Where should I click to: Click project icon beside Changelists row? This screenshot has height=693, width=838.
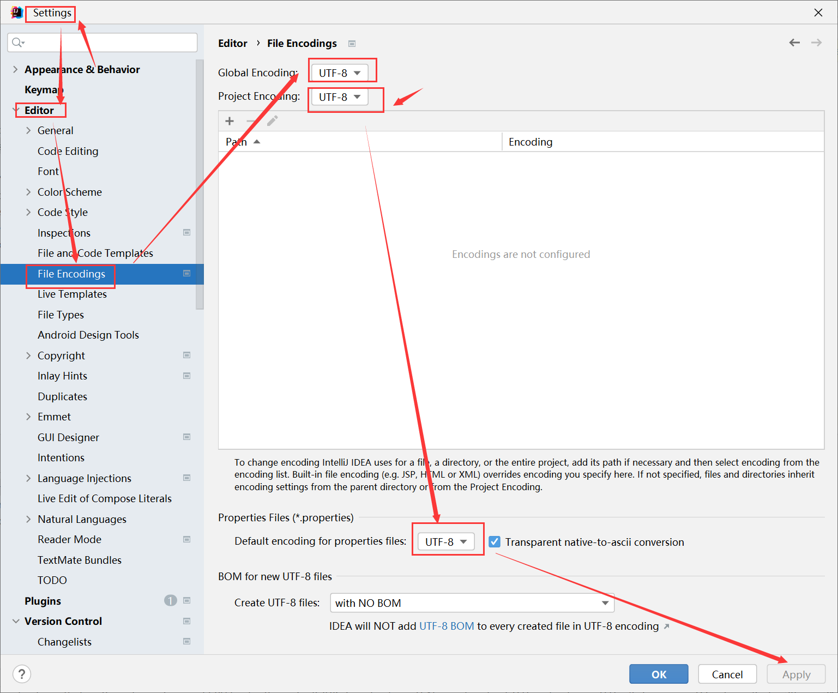[186, 641]
